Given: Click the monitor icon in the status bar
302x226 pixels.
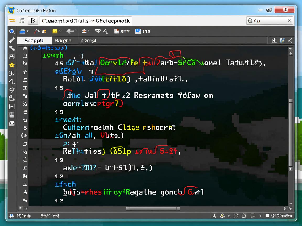Looking at the screenshot, I should coord(252,216).
